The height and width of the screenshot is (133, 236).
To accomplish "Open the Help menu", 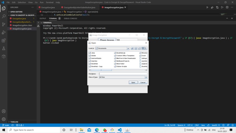I will click(58, 2).
